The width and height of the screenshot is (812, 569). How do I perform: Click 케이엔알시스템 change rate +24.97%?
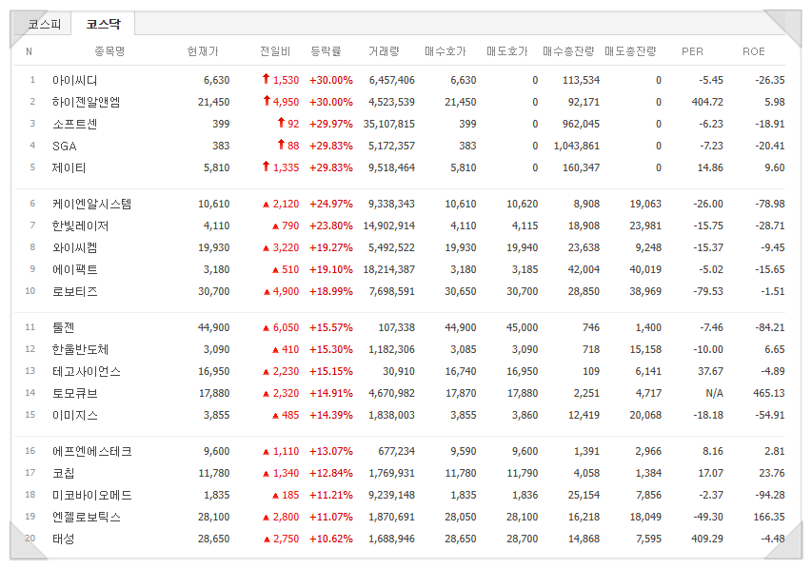(x=331, y=204)
